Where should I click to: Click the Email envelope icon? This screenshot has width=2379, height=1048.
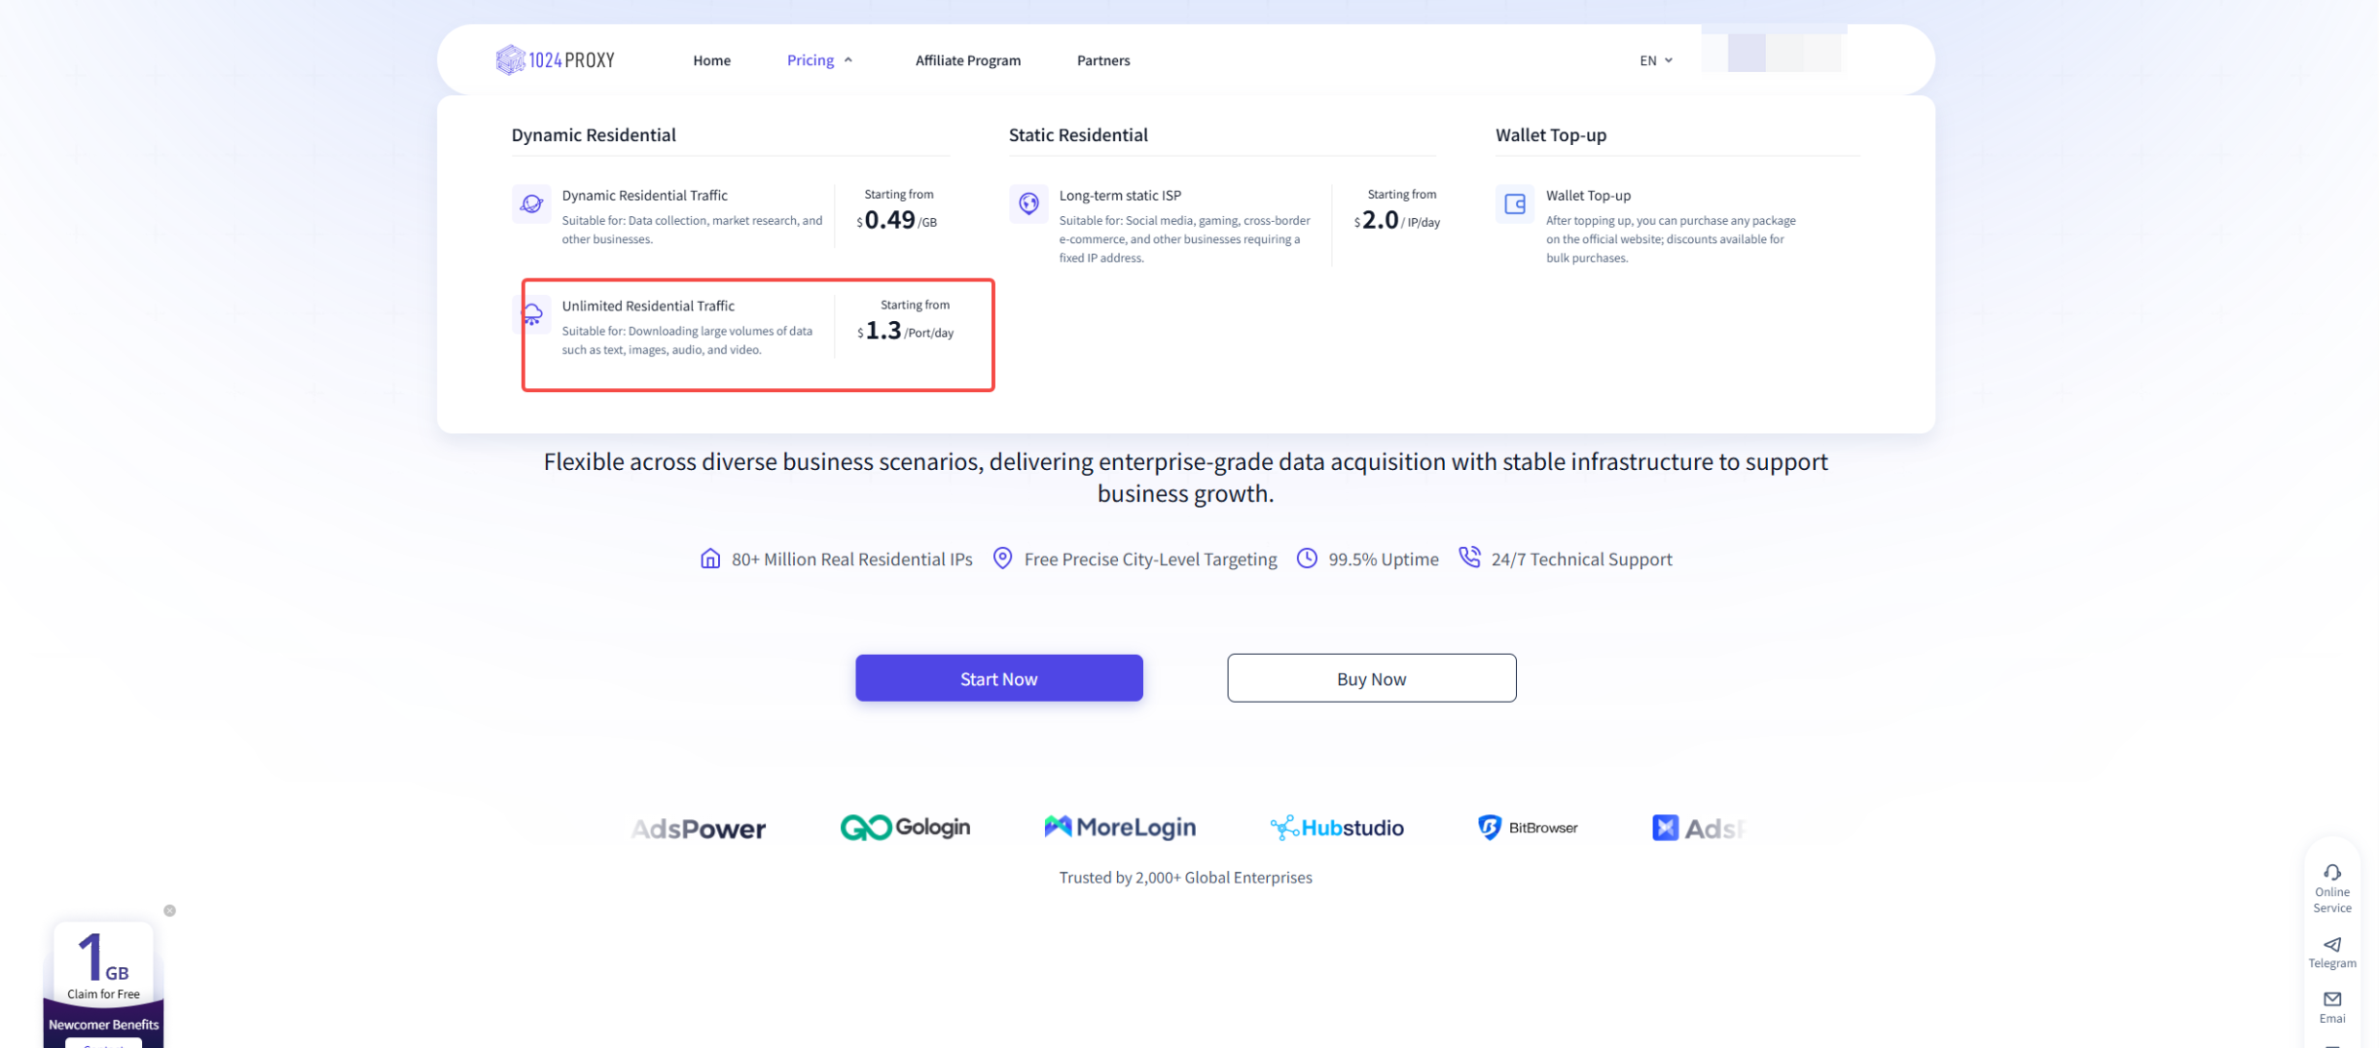2331,999
